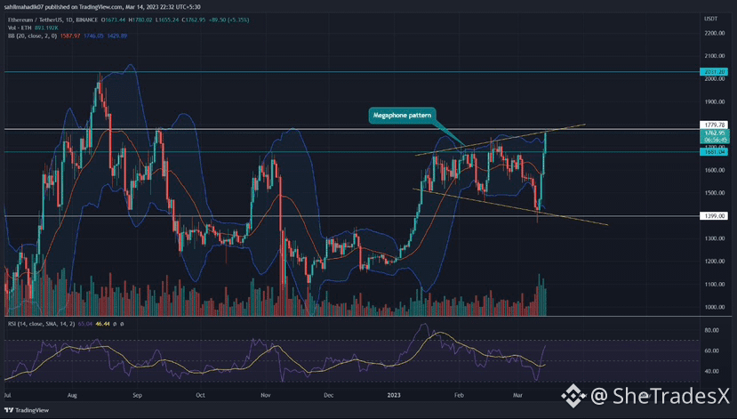Click the 2100.00 price axis label
737x419 pixels.
click(715, 56)
